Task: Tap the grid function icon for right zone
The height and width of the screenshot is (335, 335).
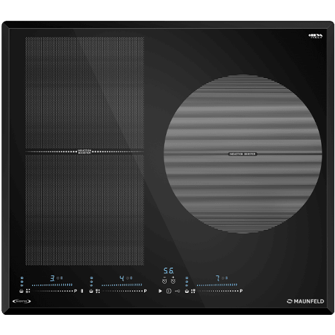Action: click(x=194, y=291)
